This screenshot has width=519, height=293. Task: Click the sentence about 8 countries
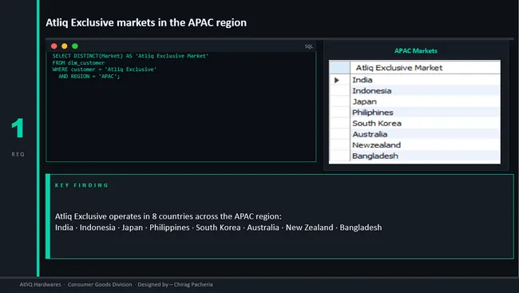tap(168, 216)
